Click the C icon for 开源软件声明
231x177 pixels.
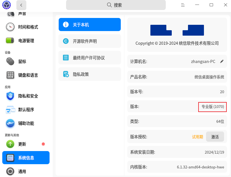point(66,41)
